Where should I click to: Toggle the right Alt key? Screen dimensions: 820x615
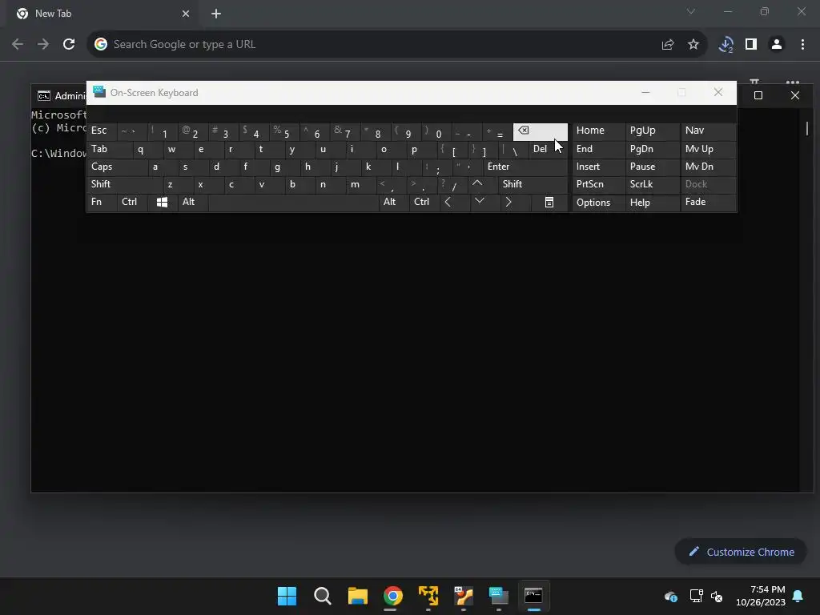394,203
